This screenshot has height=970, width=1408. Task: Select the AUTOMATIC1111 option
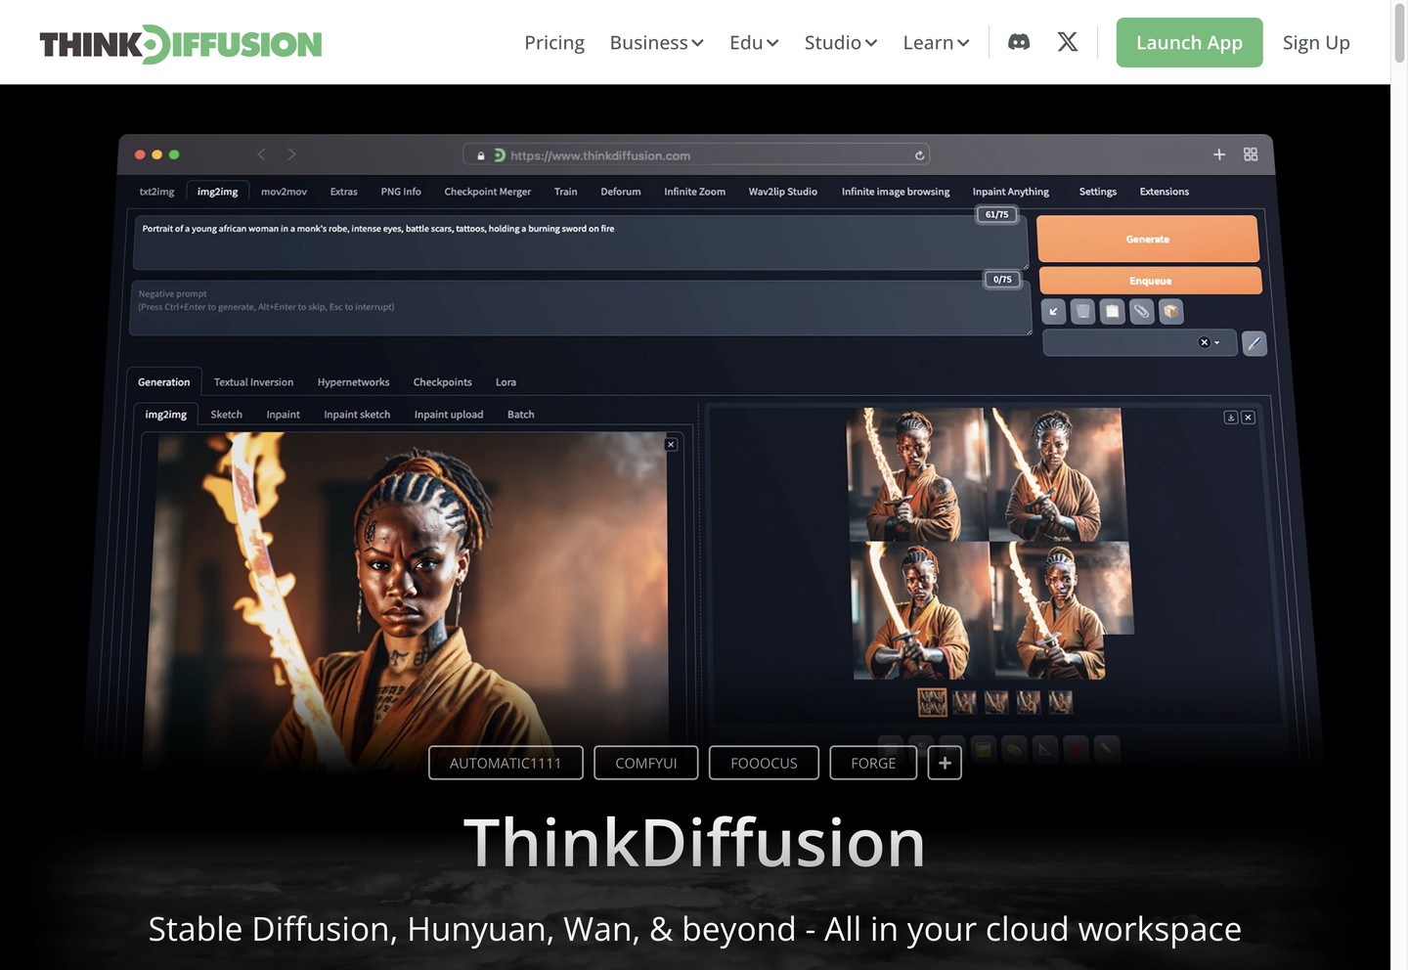[506, 763]
